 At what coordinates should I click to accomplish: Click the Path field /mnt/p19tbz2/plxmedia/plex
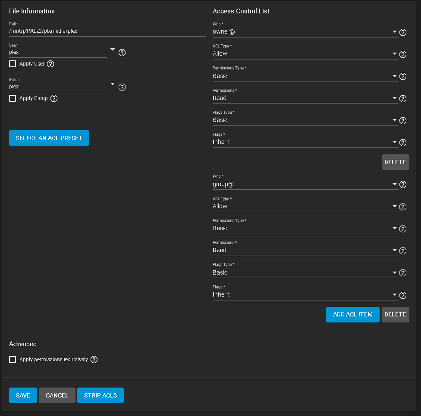click(107, 31)
